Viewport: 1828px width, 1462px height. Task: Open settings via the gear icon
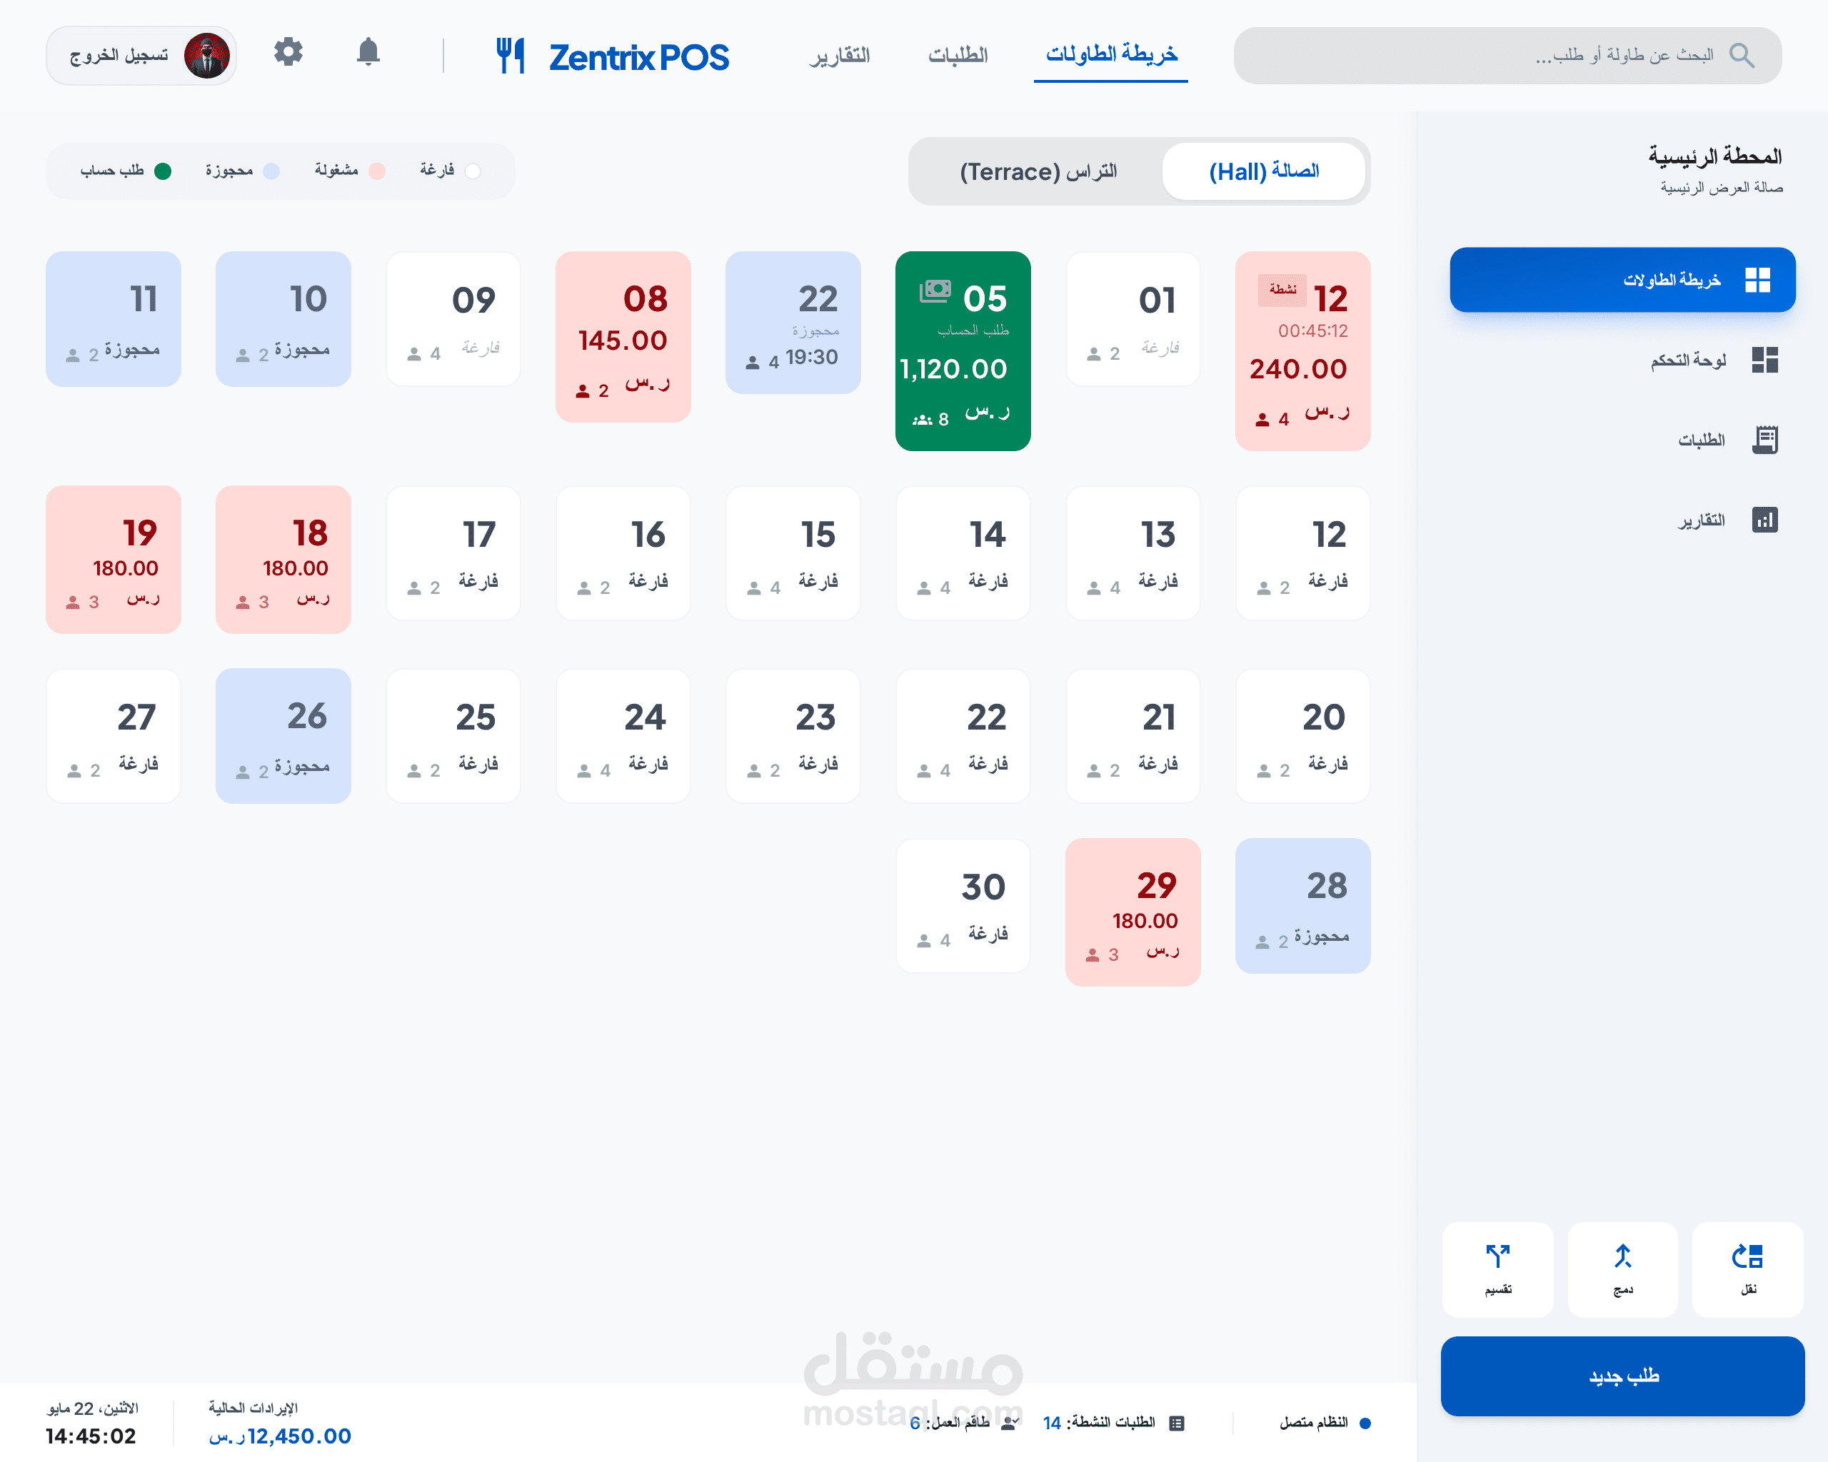(x=288, y=53)
